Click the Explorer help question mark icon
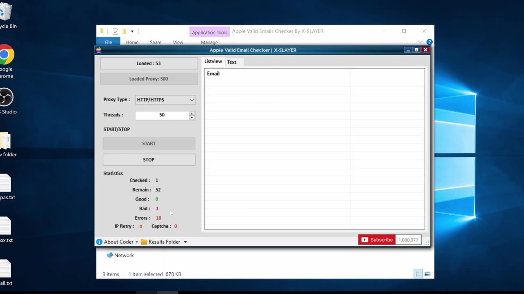 point(429,42)
